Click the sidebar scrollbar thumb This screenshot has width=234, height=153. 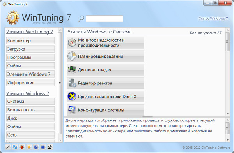[60, 83]
